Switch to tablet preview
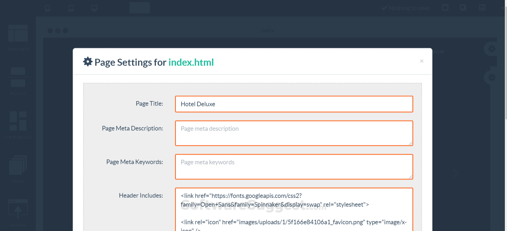Image resolution: width=507 pixels, height=231 pixels. [71, 8]
